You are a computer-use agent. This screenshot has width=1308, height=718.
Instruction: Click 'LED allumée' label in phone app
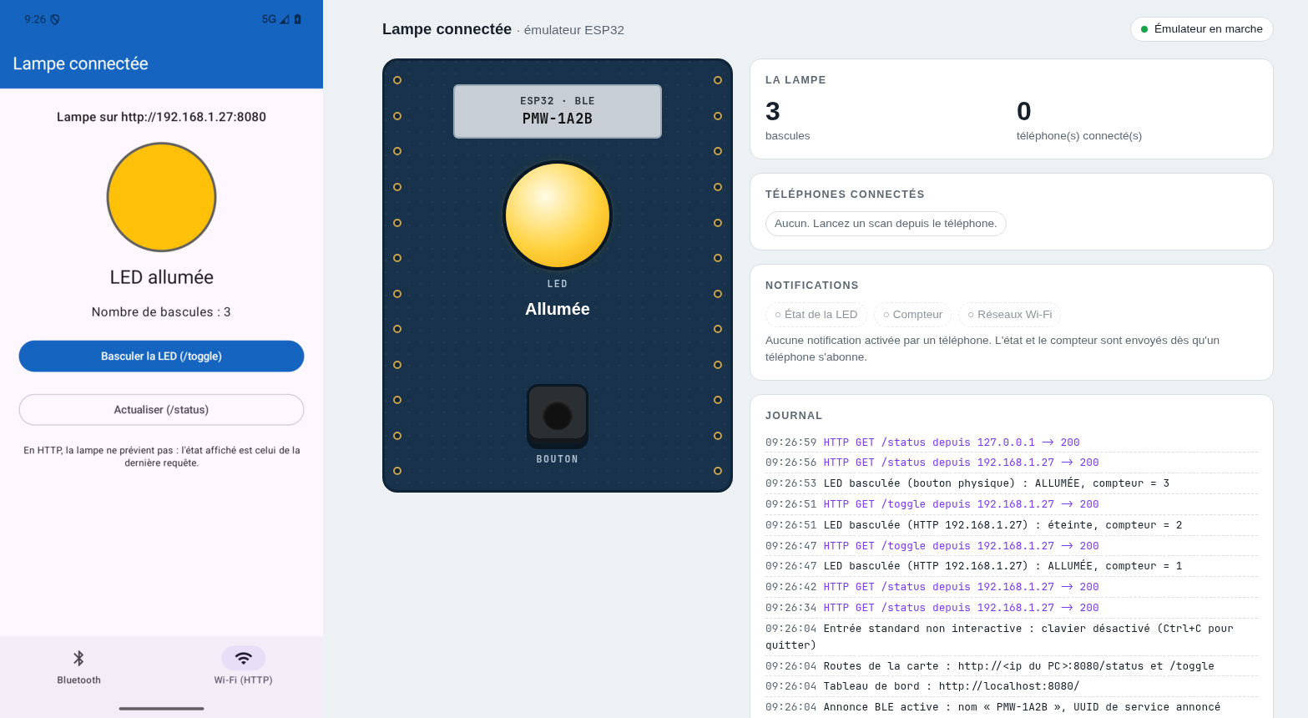tap(162, 277)
